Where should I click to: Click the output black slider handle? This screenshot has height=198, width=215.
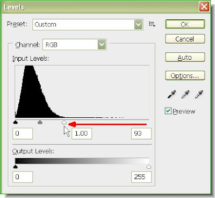tap(16, 167)
